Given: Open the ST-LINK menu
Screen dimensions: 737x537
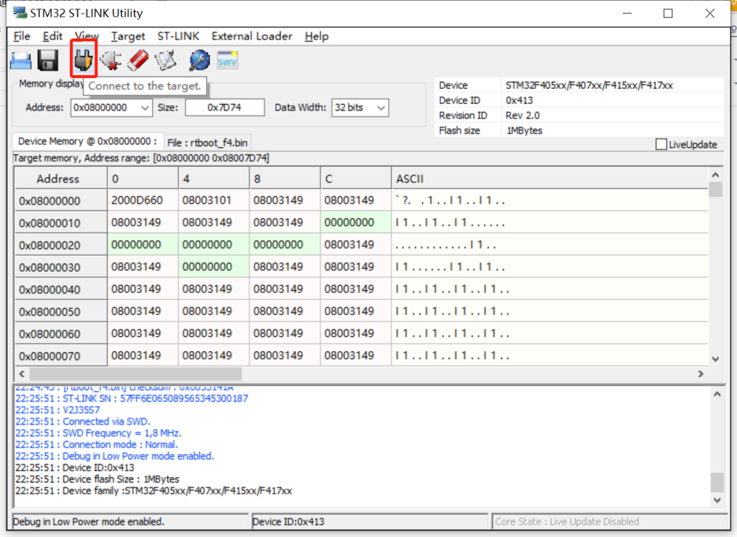Looking at the screenshot, I should tap(179, 36).
